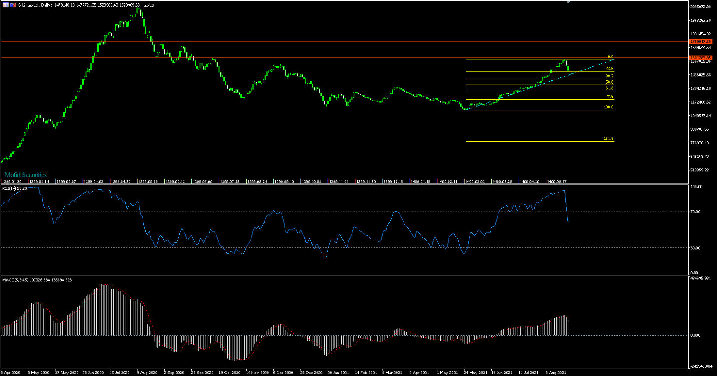Viewport: 717px width, 376px height.
Task: Click the Fibonacci 61.8 level label
Action: 609,88
